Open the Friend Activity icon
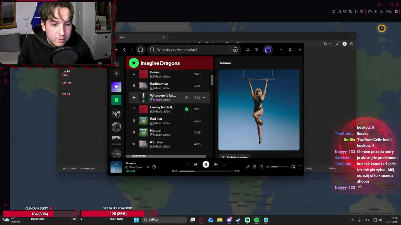401x225 pixels. [x=256, y=50]
